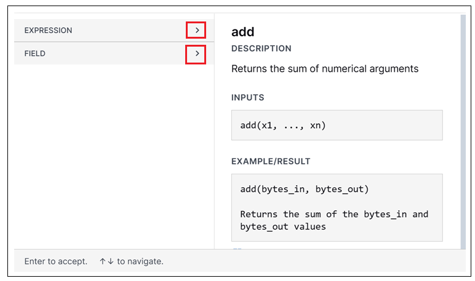Viewport: 475px width, 281px height.
Task: Click the down arrow navigation icon
Action: point(110,261)
